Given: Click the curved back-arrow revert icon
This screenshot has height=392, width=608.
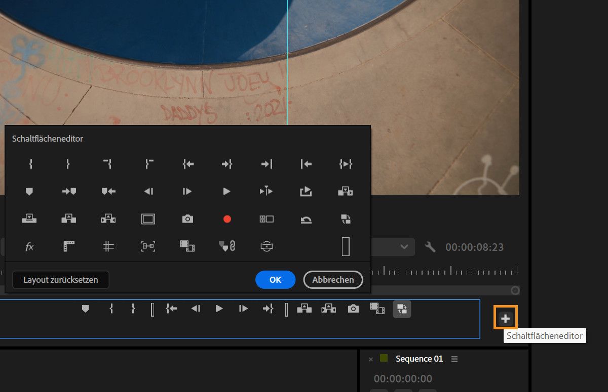Looking at the screenshot, I should tap(306, 220).
